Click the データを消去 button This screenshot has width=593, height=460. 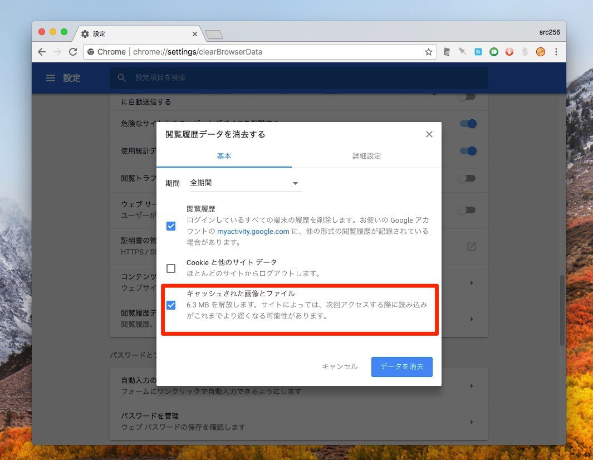tap(401, 366)
